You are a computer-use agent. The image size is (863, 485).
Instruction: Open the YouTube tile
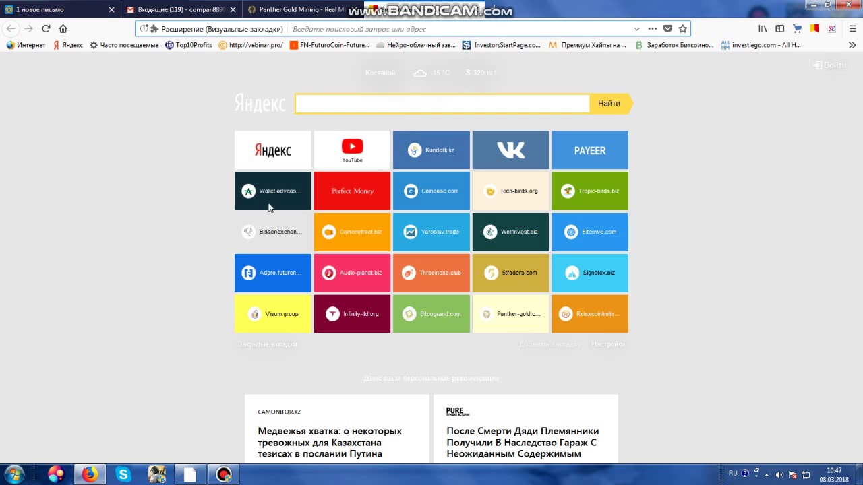click(352, 150)
